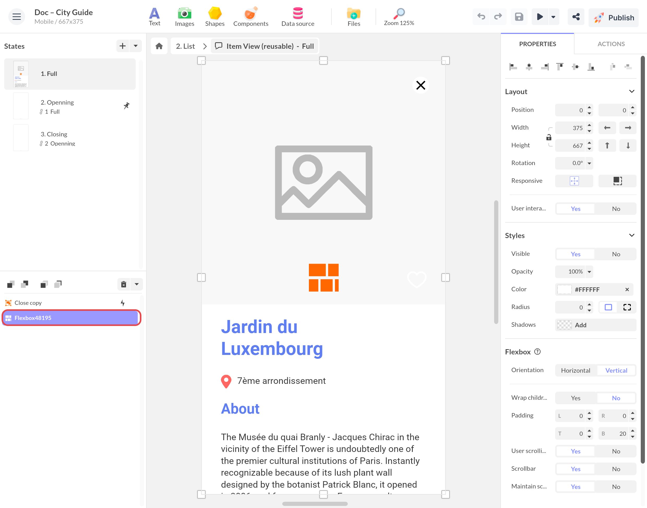647x508 pixels.
Task: Toggle the aspect ratio lock
Action: click(549, 137)
